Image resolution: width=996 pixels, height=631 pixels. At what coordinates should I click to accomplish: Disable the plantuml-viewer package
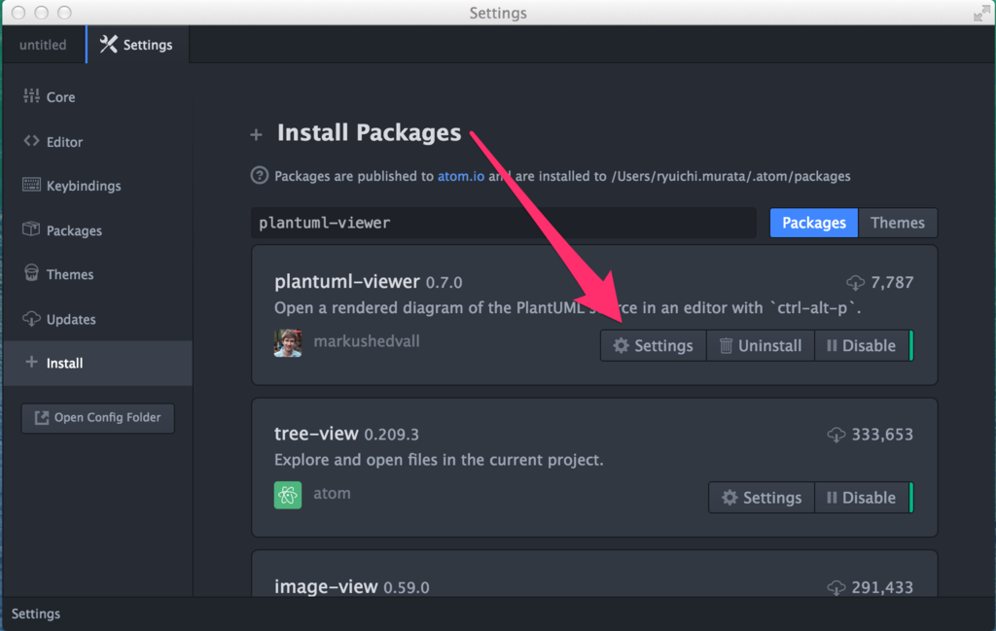click(861, 346)
